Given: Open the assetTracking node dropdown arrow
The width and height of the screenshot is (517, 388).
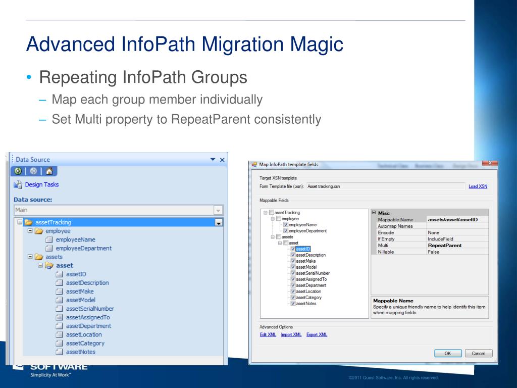Looking at the screenshot, I should [219, 223].
